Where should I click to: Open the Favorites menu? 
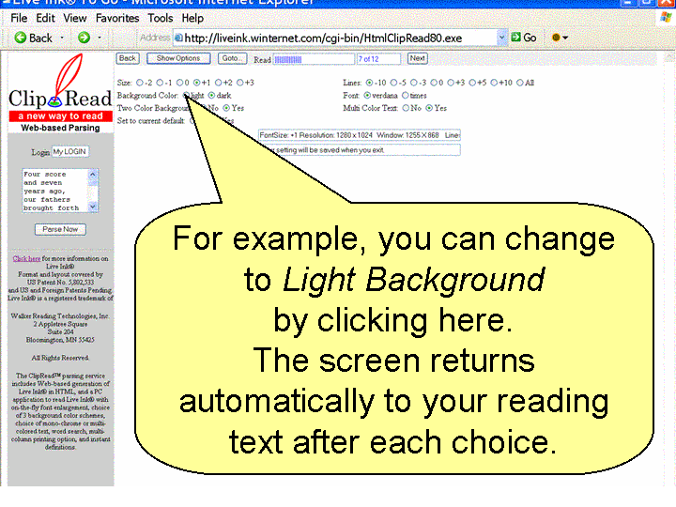pos(116,18)
